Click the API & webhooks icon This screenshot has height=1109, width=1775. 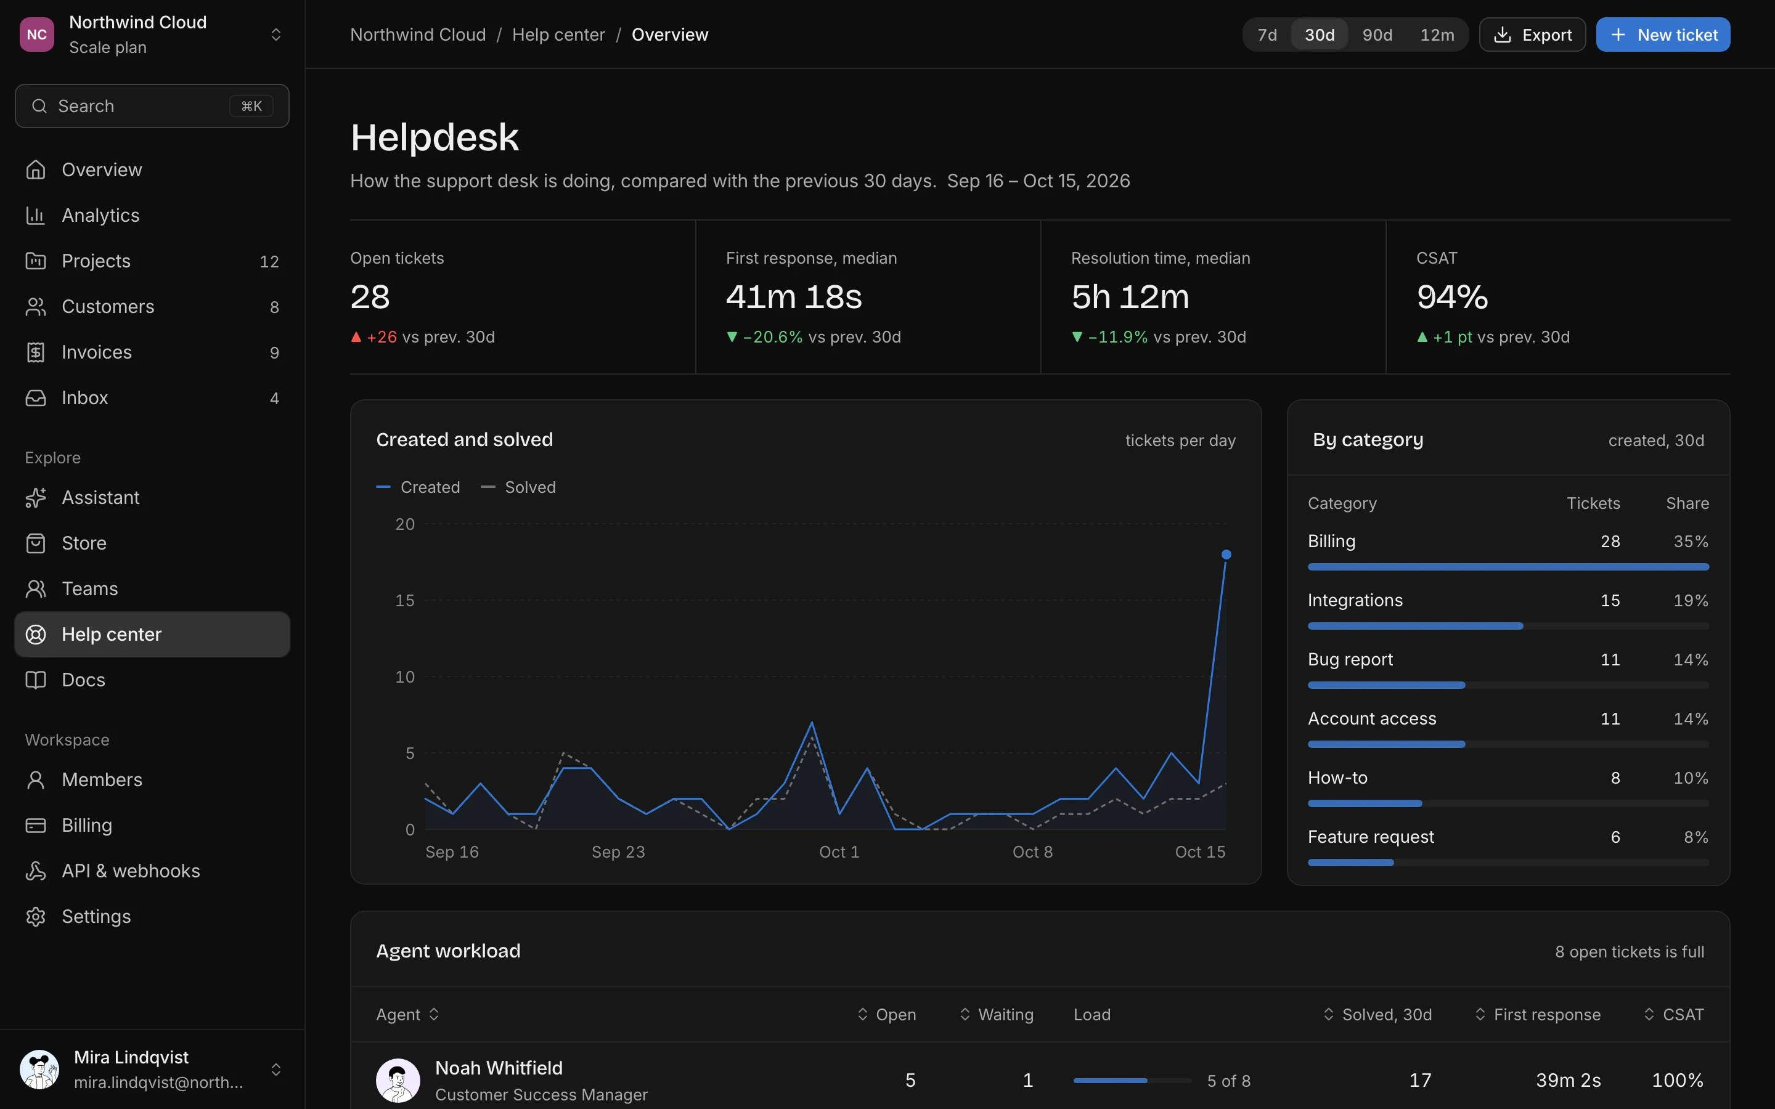[35, 871]
